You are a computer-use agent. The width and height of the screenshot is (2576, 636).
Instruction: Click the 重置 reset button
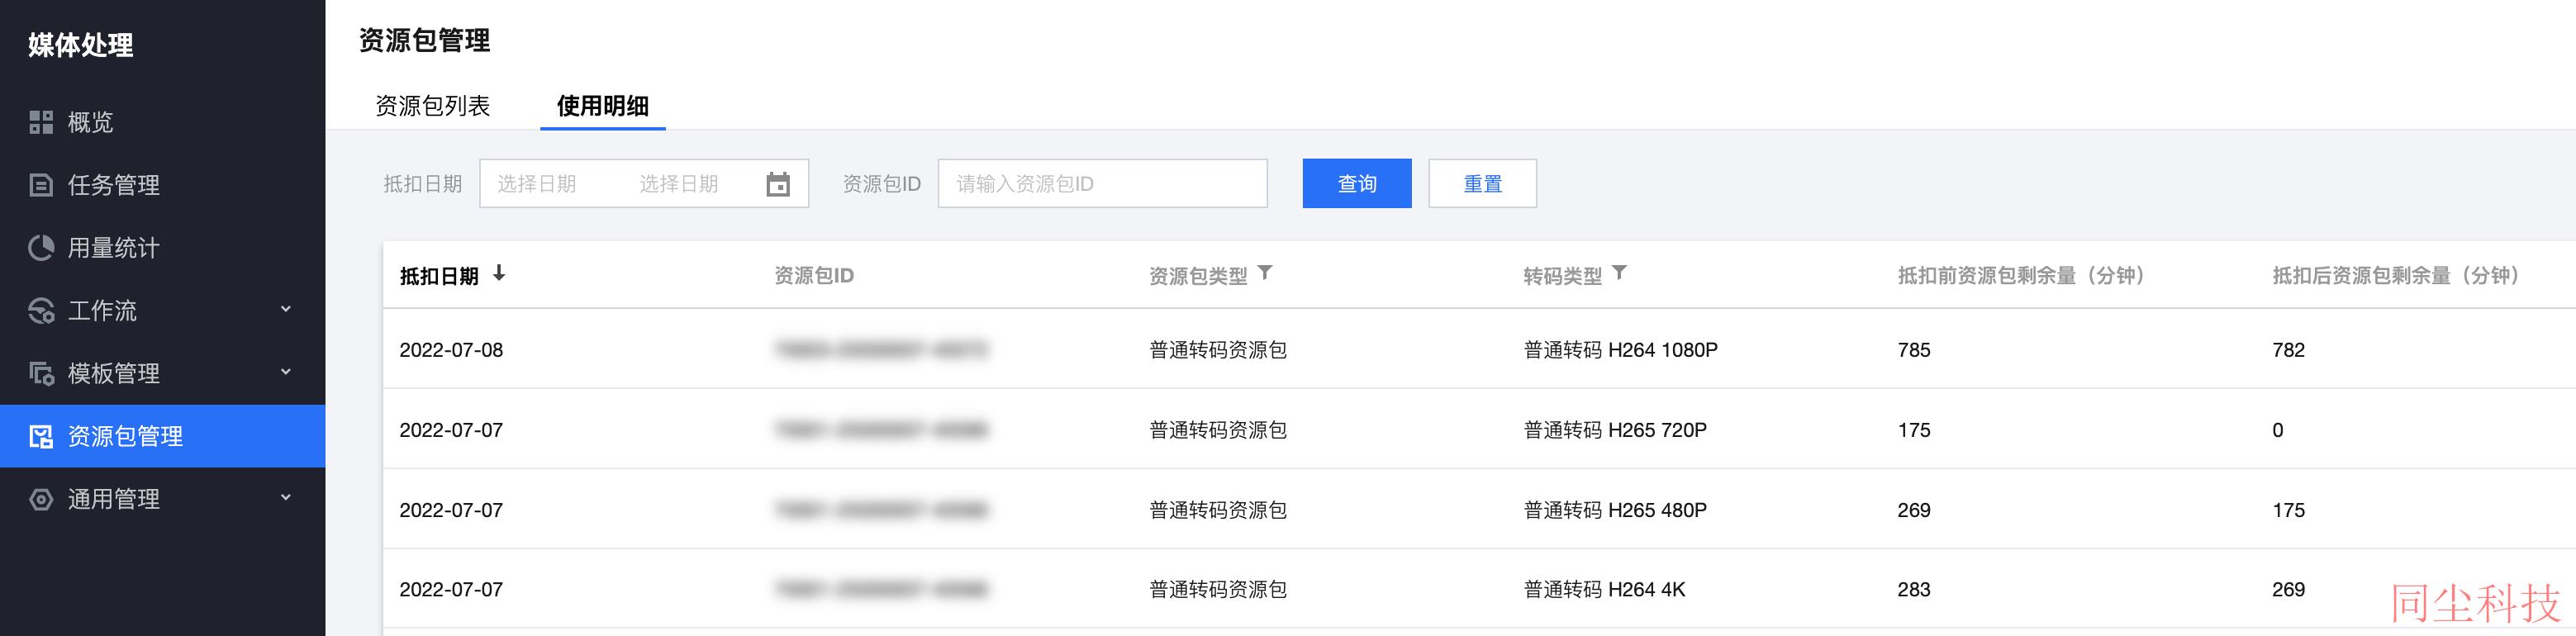[1483, 184]
